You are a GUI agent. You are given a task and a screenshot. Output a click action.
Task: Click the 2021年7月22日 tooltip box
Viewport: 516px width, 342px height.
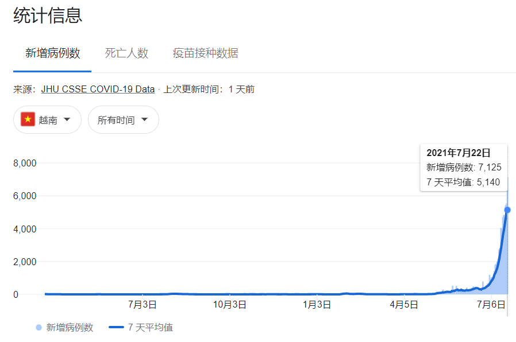coord(463,166)
